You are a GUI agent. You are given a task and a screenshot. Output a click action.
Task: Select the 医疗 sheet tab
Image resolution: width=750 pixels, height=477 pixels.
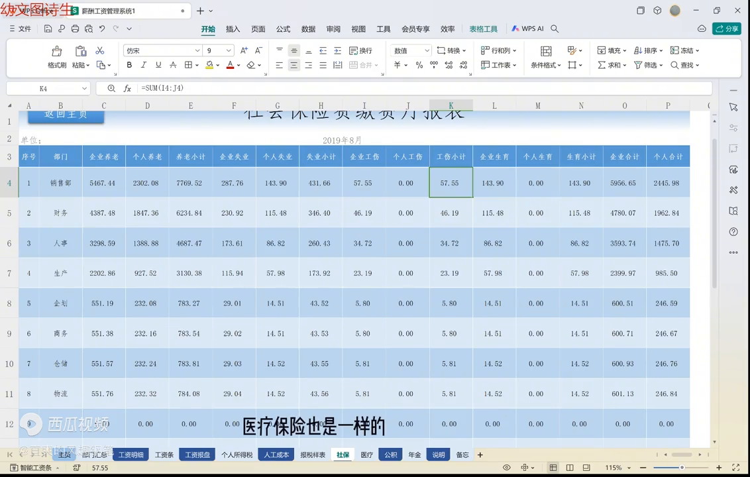[x=366, y=455]
